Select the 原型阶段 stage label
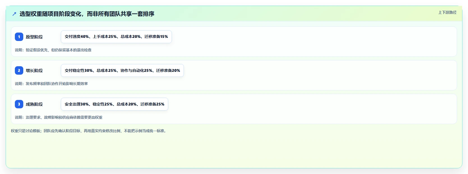Viewport: 468px width, 174px height. (34, 37)
